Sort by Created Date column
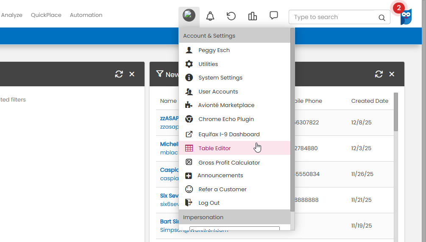 pyautogui.click(x=370, y=101)
